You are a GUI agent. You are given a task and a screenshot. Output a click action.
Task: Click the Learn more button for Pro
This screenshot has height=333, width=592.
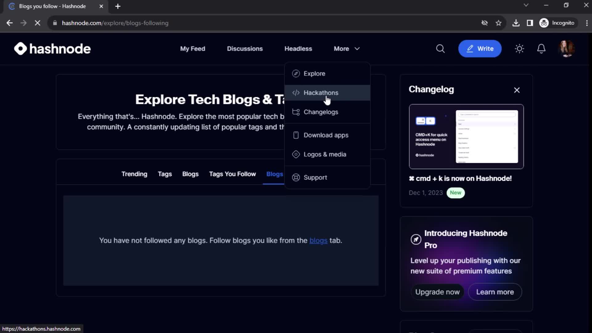(x=495, y=291)
